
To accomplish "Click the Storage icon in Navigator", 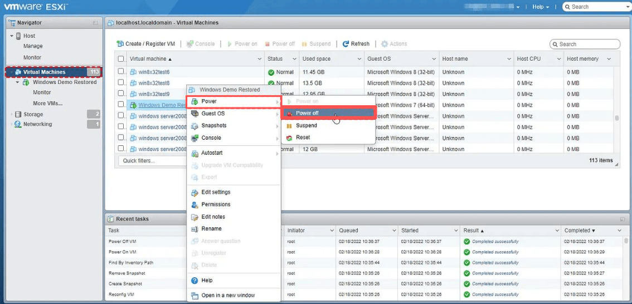I will (18, 114).
